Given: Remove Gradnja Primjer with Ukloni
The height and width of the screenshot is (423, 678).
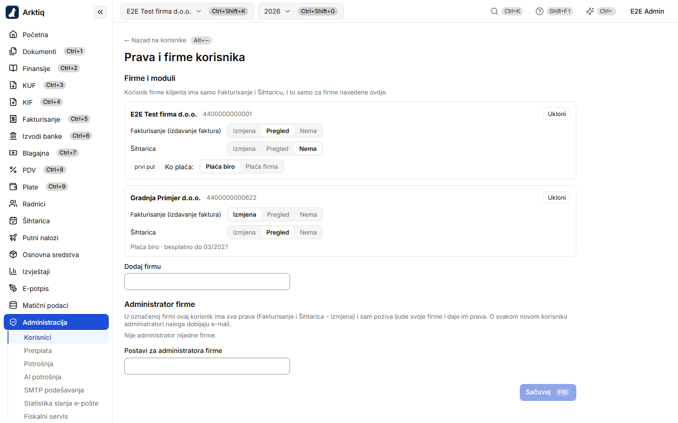Looking at the screenshot, I should (x=557, y=198).
